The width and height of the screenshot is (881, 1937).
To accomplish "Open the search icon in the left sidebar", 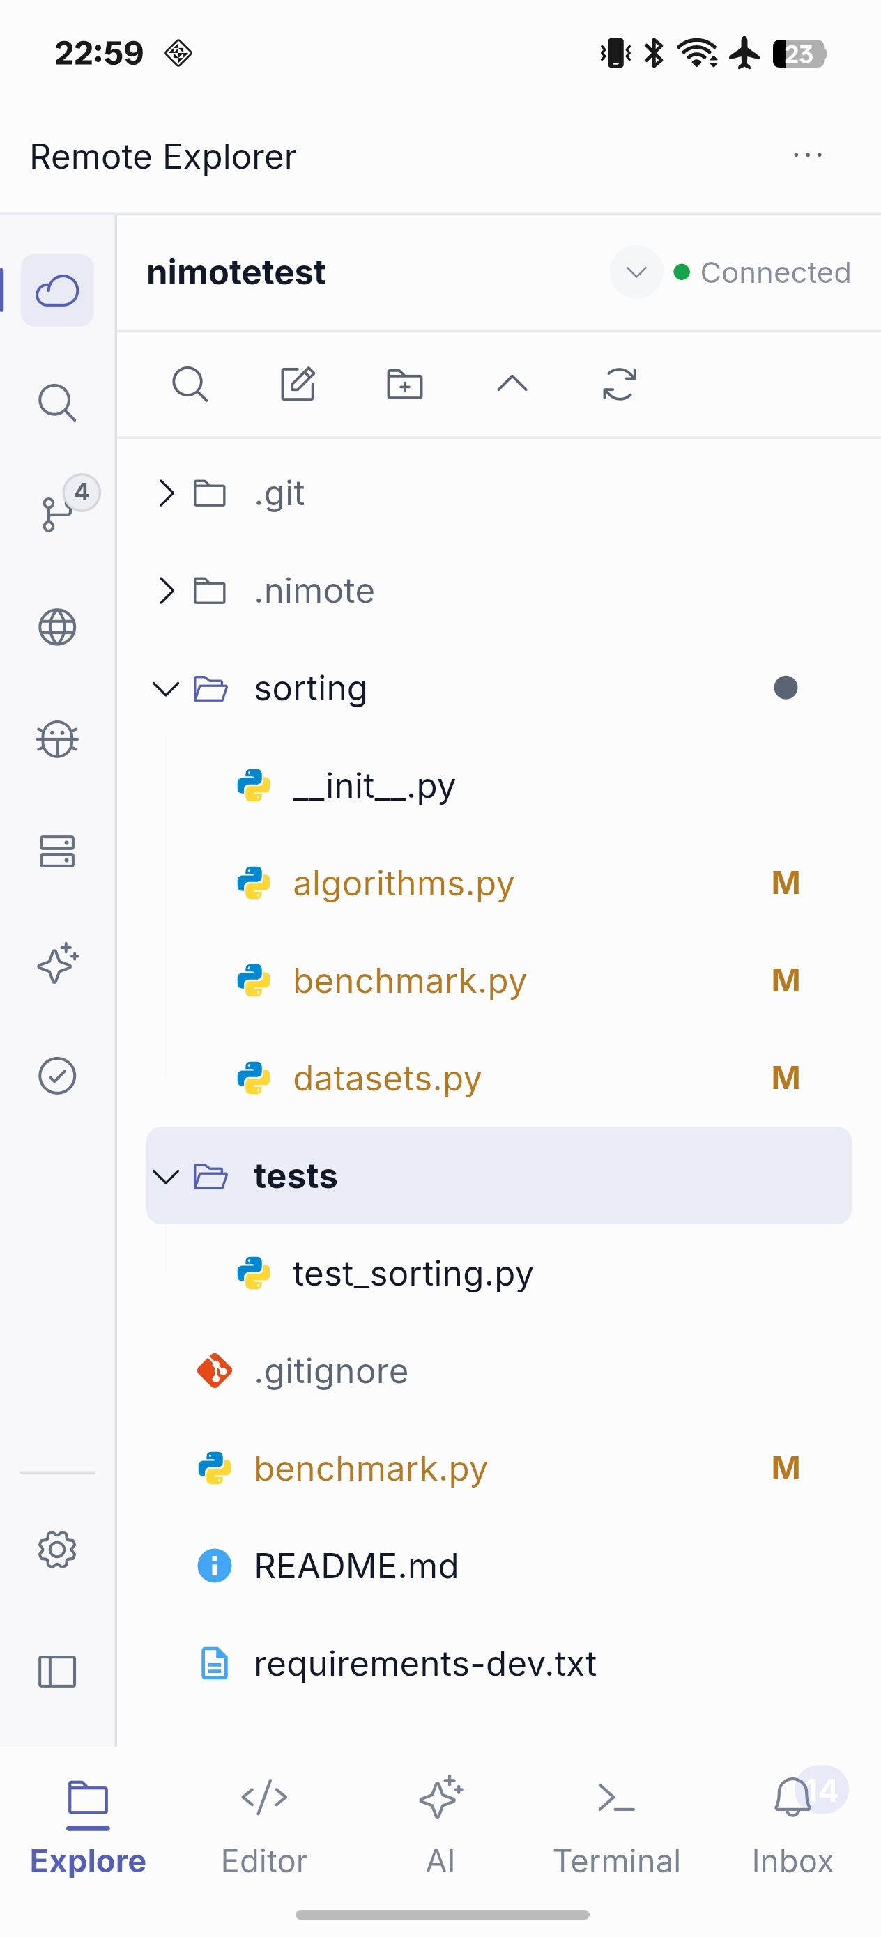I will pos(57,403).
